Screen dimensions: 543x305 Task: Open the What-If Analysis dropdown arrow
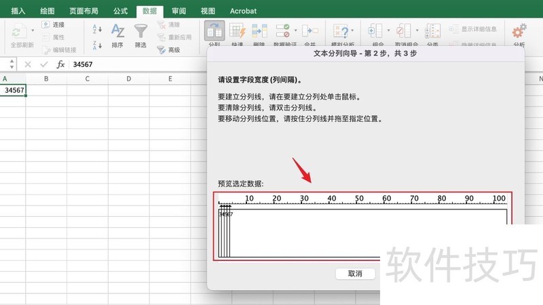point(352,30)
